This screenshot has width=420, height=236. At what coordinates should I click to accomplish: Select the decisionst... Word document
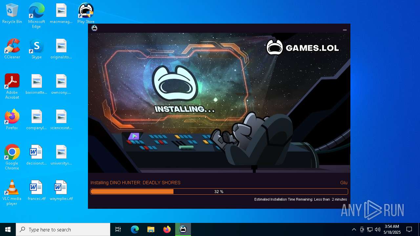pyautogui.click(x=36, y=155)
